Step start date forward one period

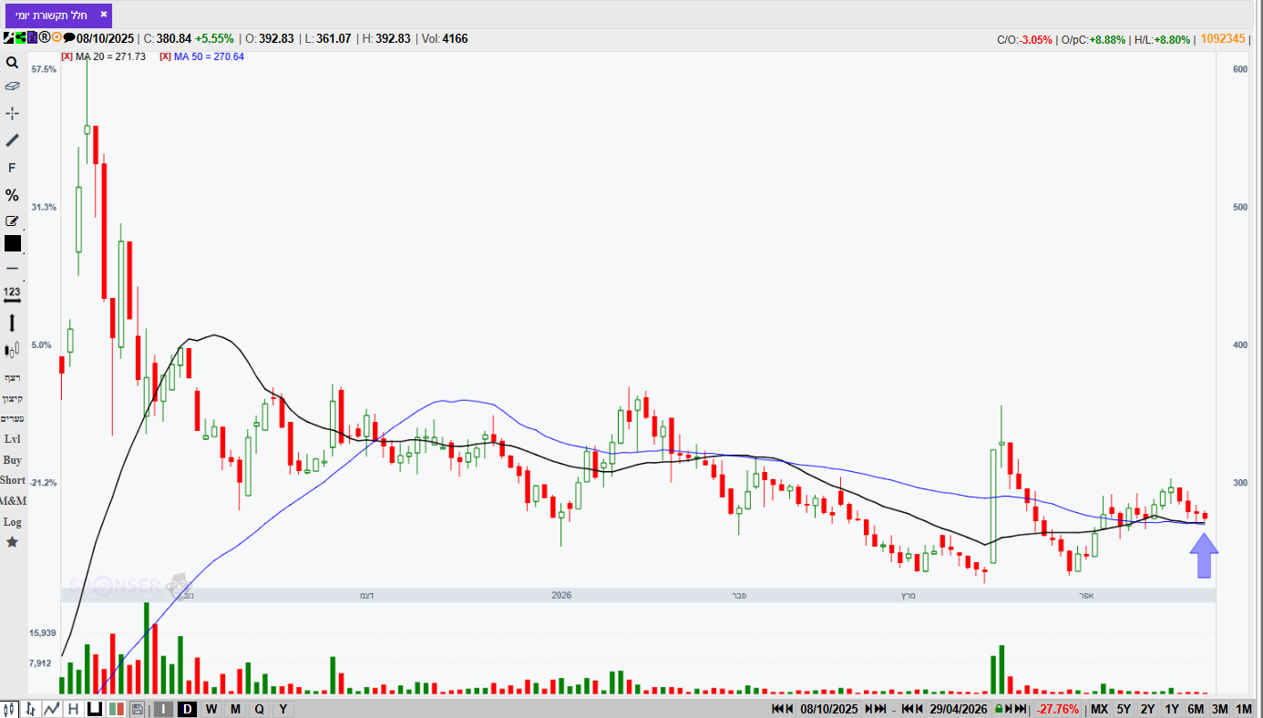(868, 709)
